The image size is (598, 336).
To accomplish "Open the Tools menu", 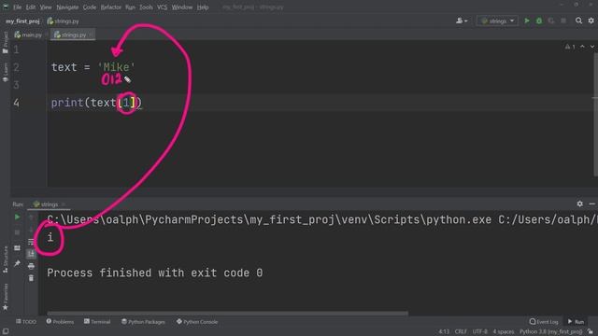I will (146, 7).
